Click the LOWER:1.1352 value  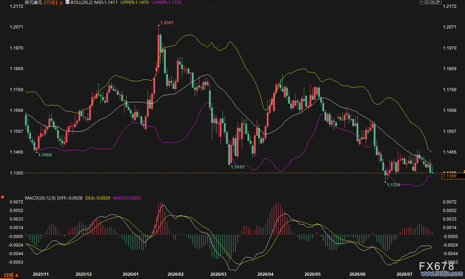166,2
